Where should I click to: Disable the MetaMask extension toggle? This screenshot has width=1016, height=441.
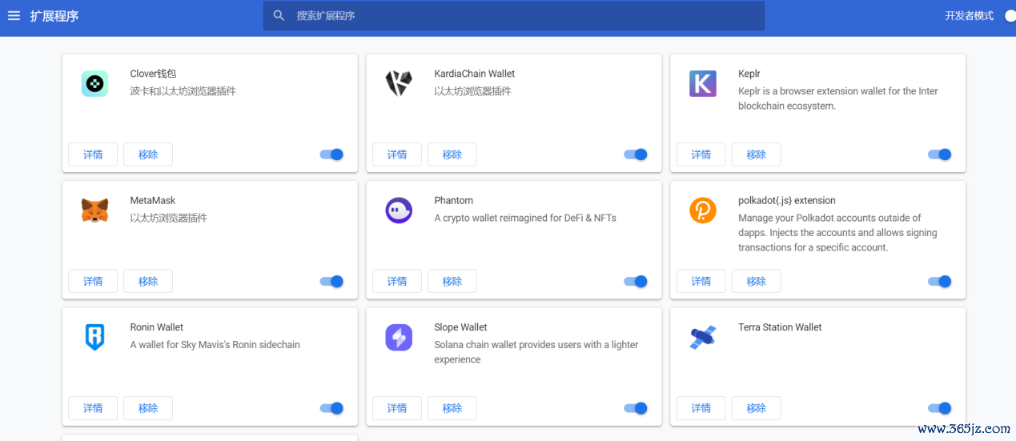[x=331, y=281]
